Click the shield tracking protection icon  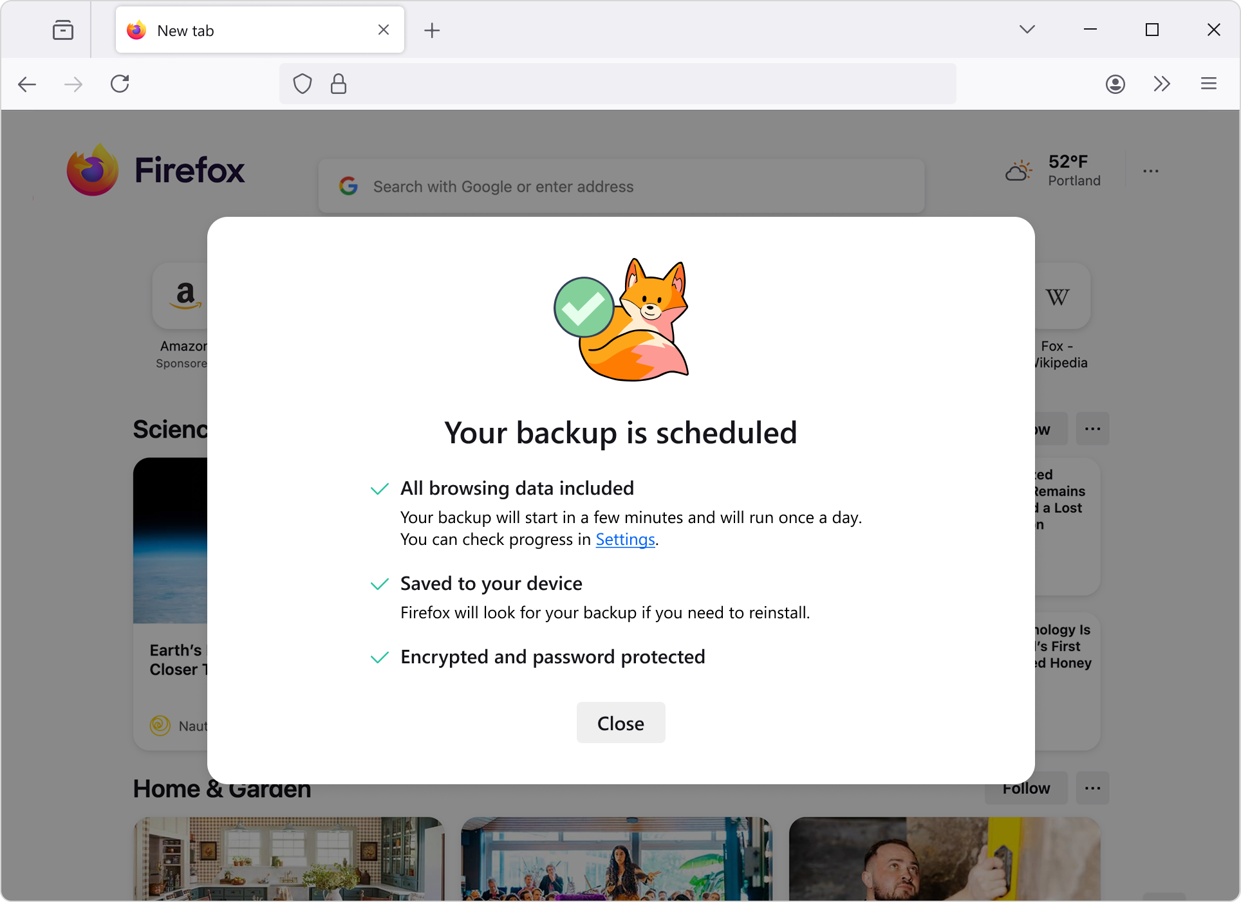coord(302,84)
